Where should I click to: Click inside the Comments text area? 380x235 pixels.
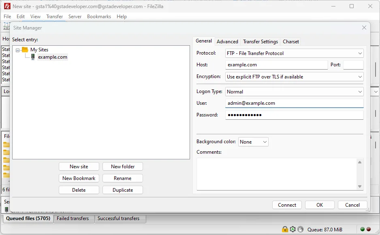point(276,174)
